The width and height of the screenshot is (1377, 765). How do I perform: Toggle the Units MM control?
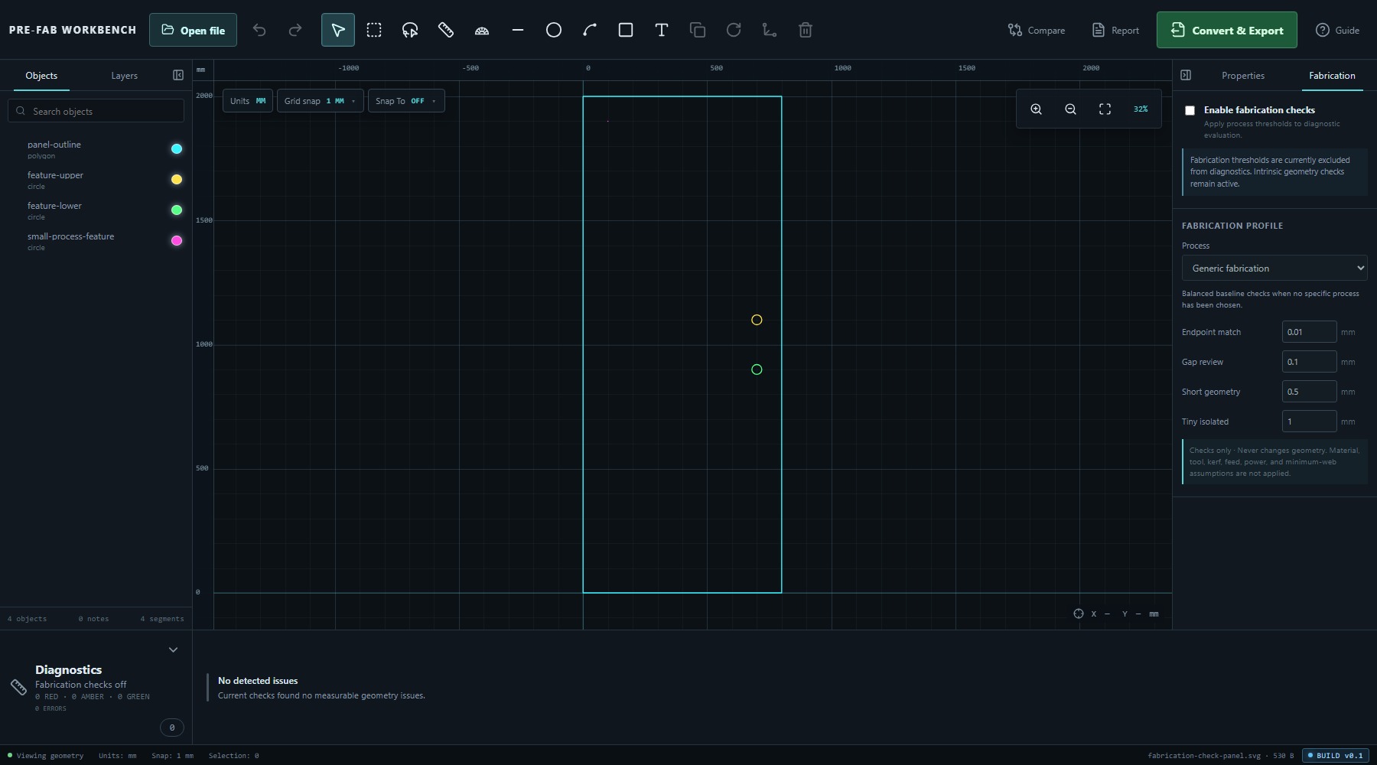(248, 101)
